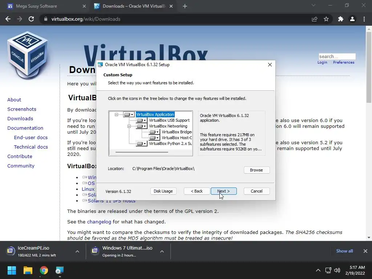Image resolution: width=372 pixels, height=279 pixels.
Task: Open Screenshots in sidebar
Action: pos(22,109)
